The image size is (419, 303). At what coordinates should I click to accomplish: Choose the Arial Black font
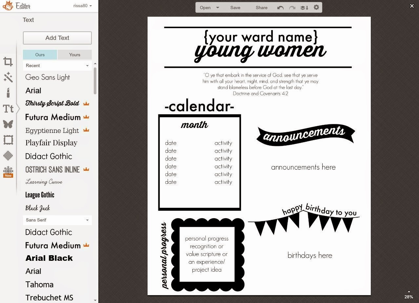(49, 258)
